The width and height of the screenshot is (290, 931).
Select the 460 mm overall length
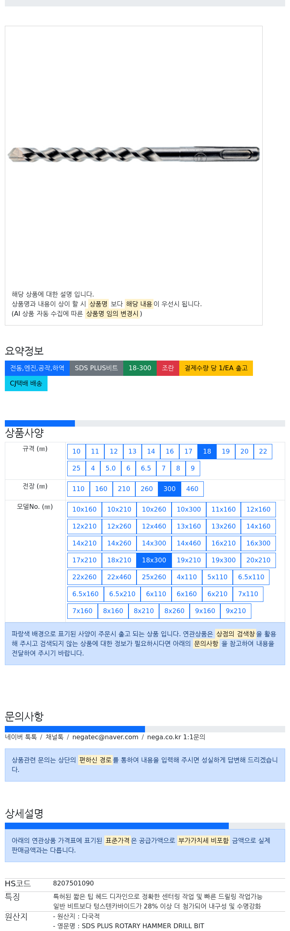(x=192, y=489)
